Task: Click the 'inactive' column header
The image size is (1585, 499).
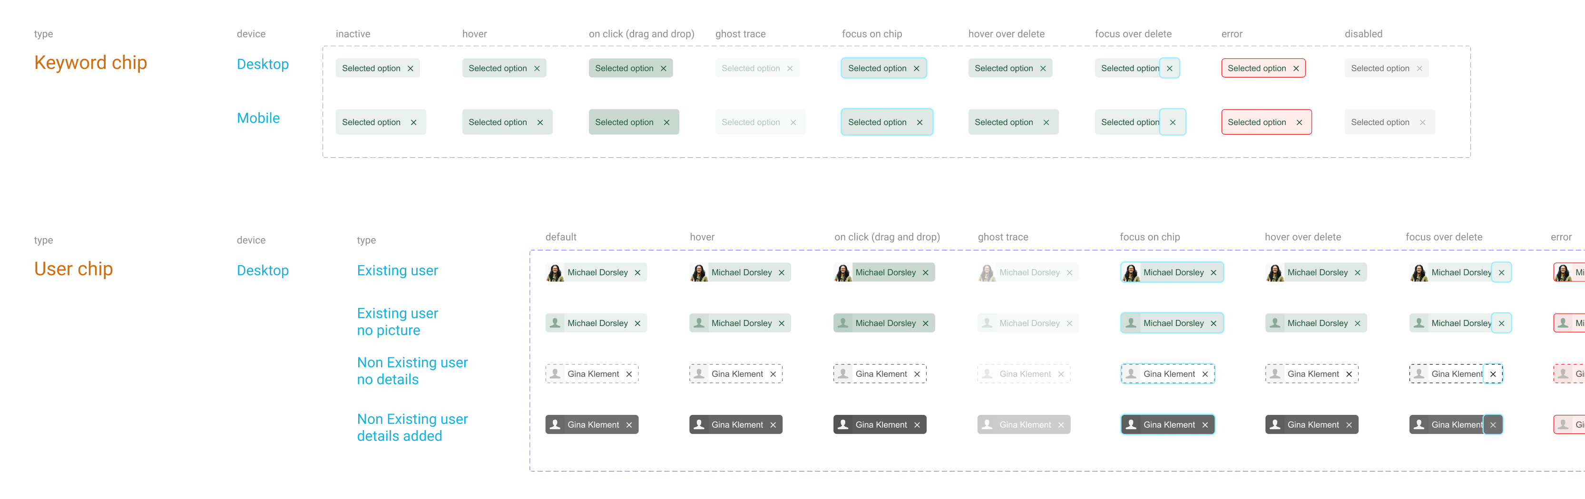Action: pos(353,34)
